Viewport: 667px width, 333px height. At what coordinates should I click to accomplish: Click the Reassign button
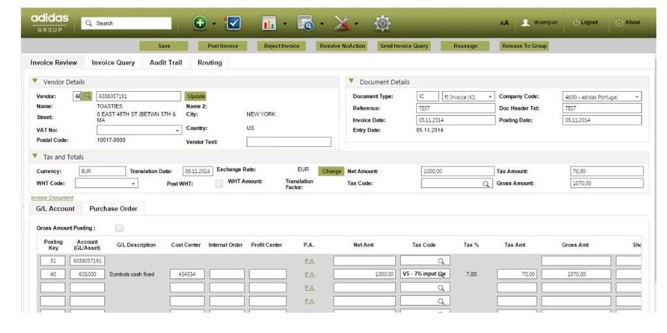coord(465,46)
